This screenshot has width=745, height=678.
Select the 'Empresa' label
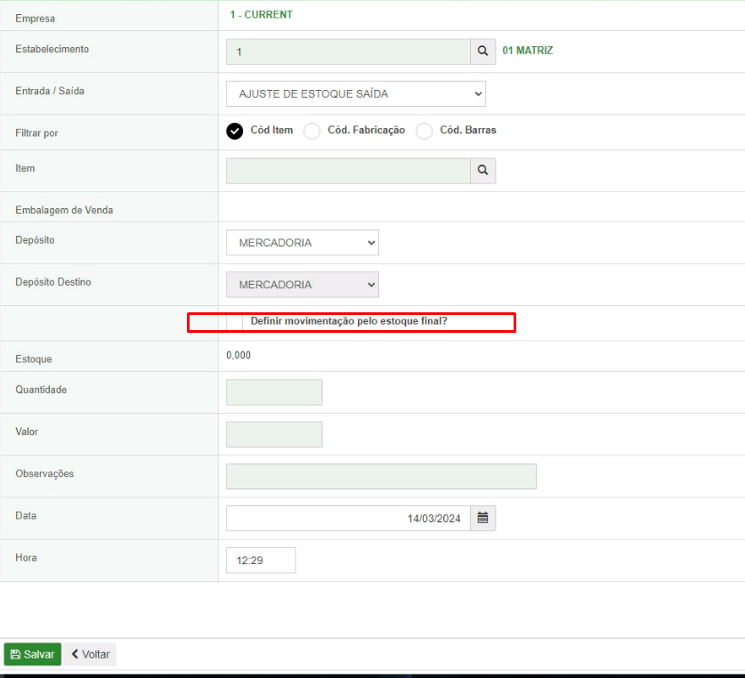tap(36, 19)
